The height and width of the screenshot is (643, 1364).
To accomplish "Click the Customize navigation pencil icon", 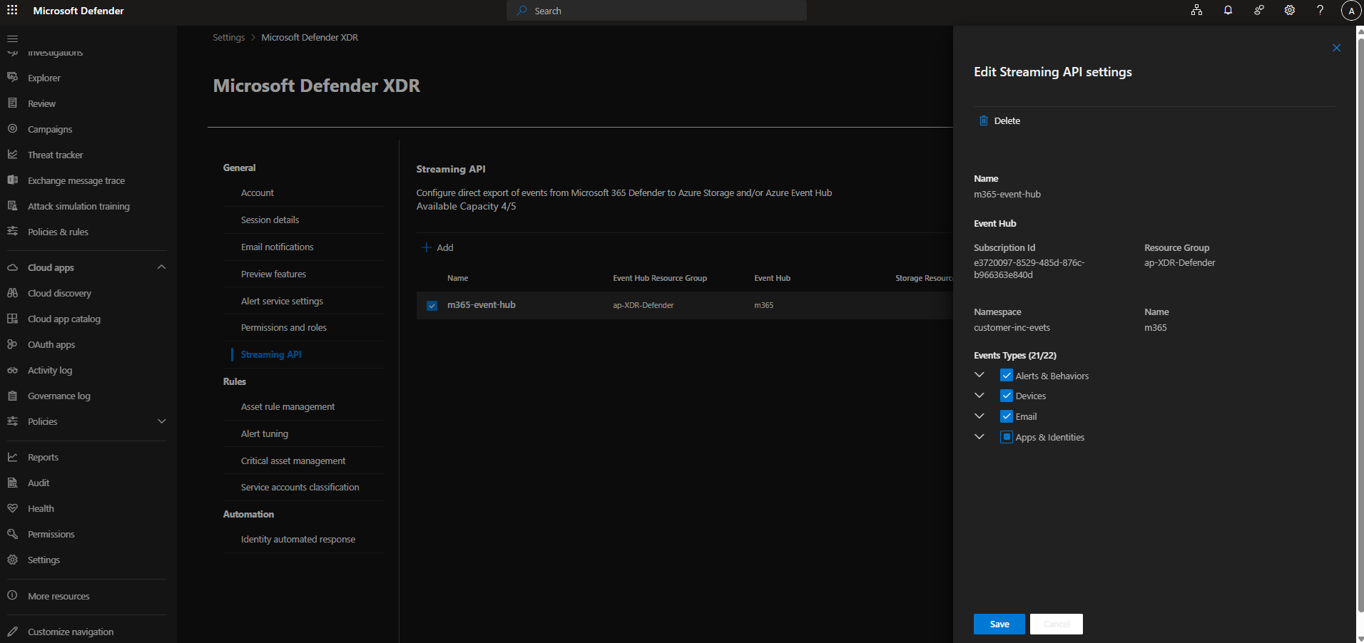I will point(12,632).
